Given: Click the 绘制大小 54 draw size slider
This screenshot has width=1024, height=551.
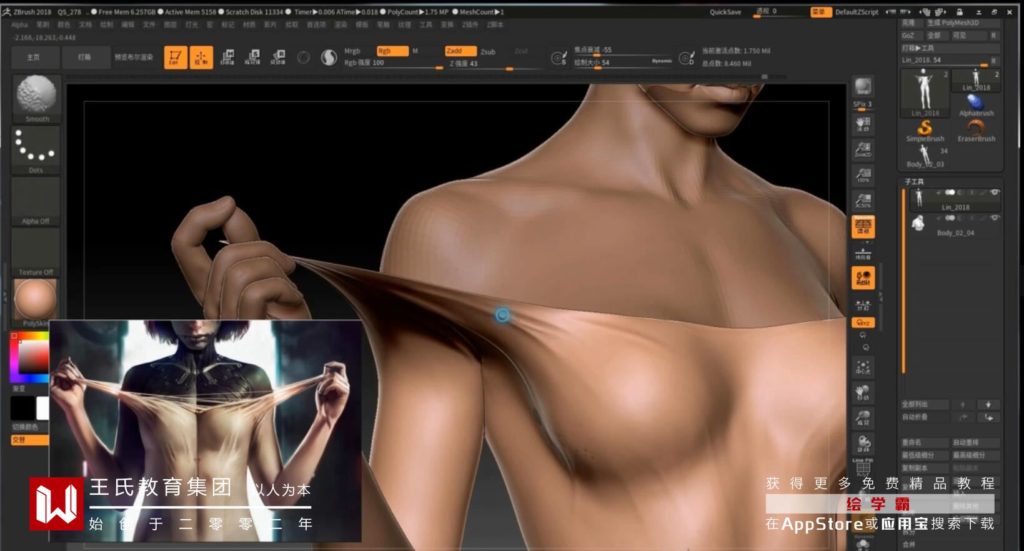Looking at the screenshot, I should [x=623, y=62].
